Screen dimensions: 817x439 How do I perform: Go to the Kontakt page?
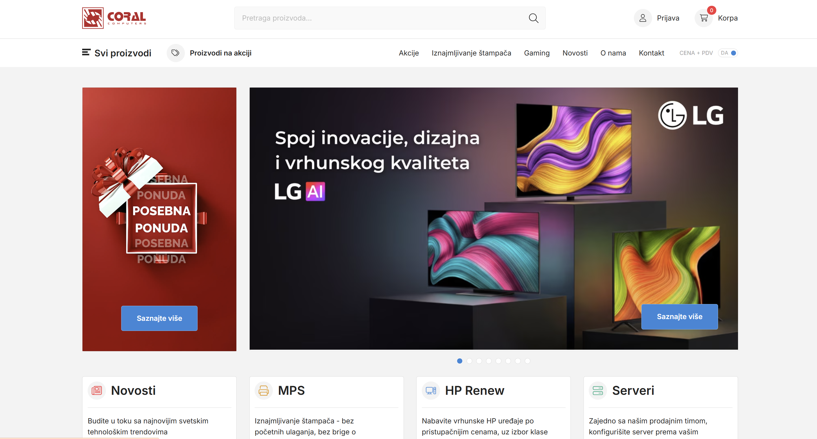coord(651,53)
